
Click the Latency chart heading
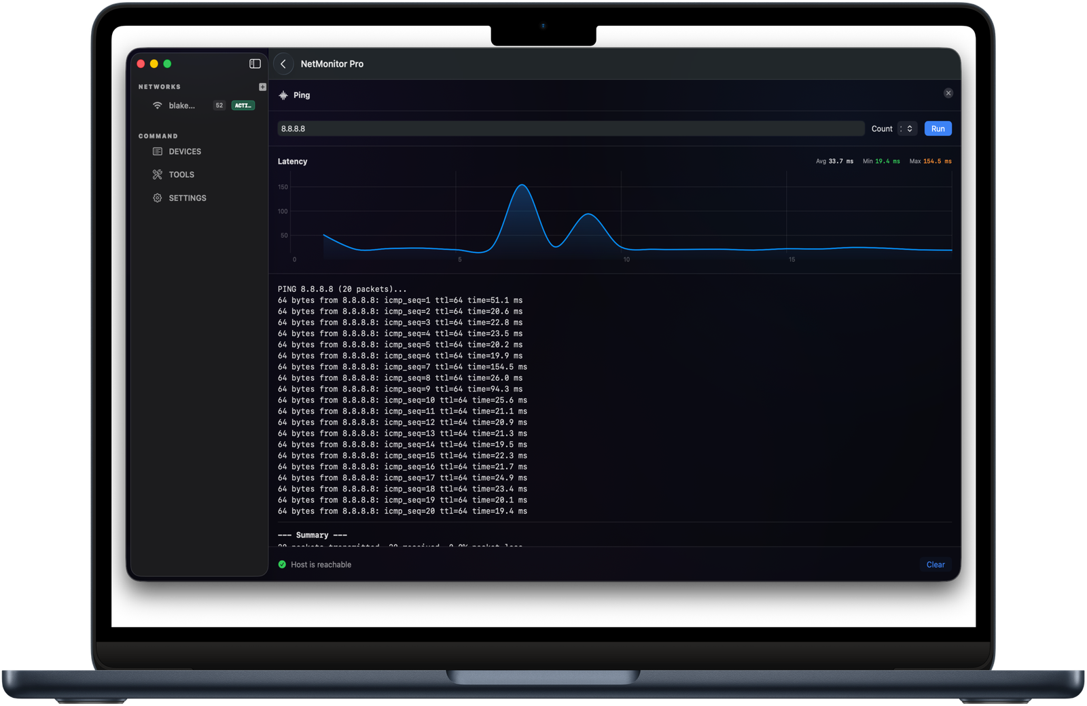[x=292, y=162]
